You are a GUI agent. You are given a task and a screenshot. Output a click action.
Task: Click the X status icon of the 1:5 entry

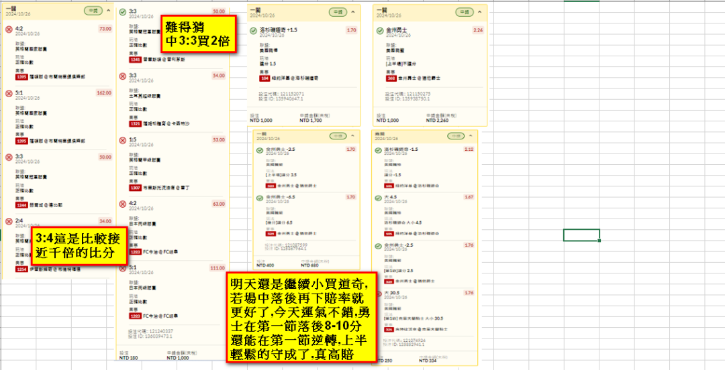[123, 140]
